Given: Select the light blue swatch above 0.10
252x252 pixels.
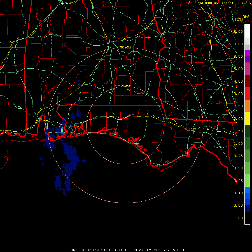Looking at the screenshot, I should [x=247, y=190].
